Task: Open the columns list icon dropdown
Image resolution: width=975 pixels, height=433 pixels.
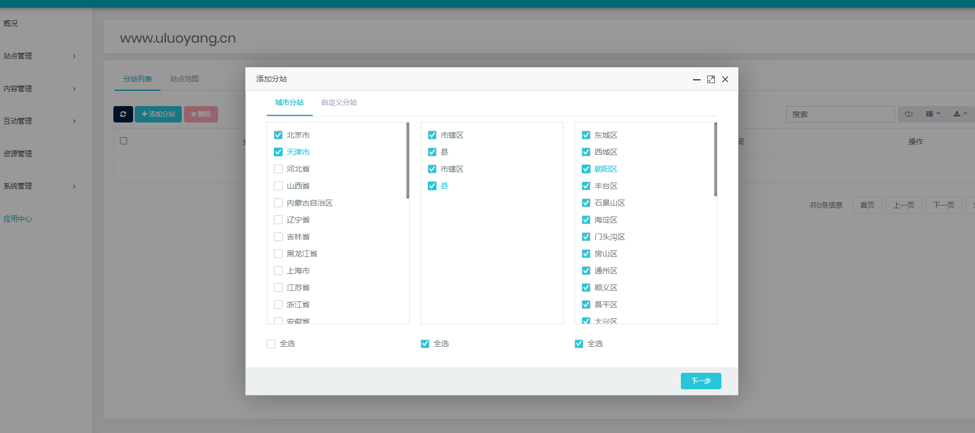Action: point(932,114)
